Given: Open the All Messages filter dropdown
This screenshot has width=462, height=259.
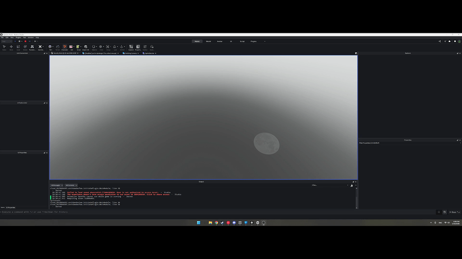Looking at the screenshot, I should (56, 185).
